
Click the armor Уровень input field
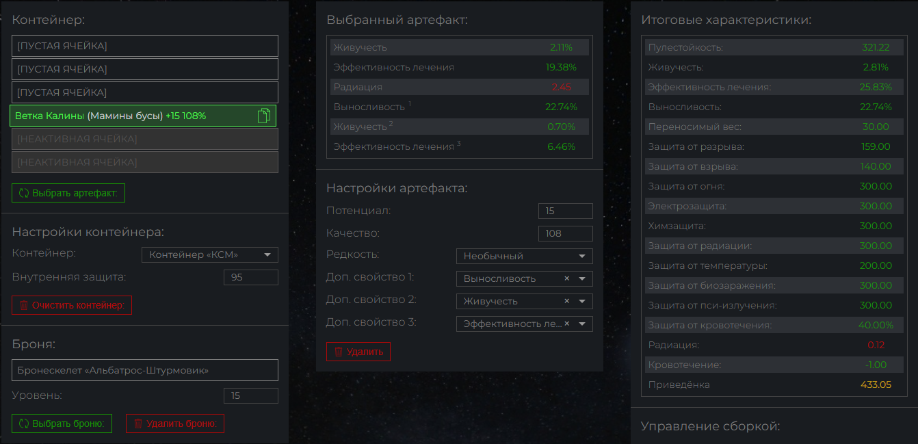pos(250,395)
